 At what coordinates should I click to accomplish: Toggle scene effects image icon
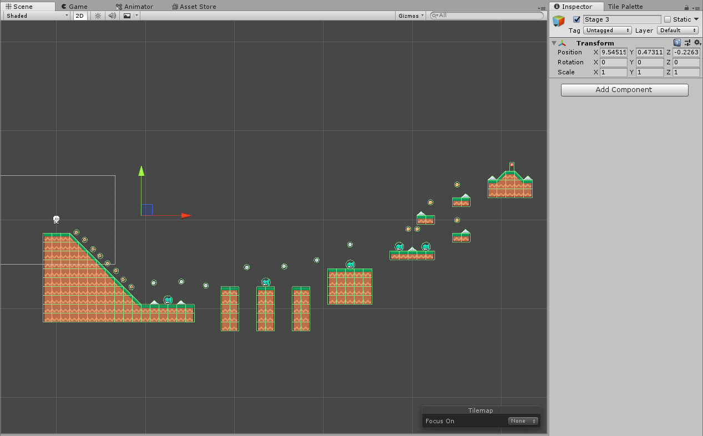pyautogui.click(x=127, y=16)
